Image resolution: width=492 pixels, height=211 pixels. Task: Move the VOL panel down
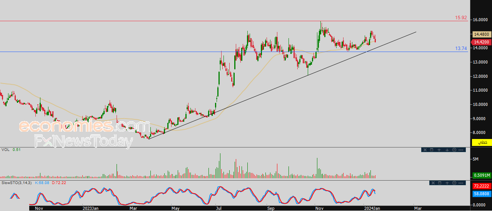(x=447, y=150)
